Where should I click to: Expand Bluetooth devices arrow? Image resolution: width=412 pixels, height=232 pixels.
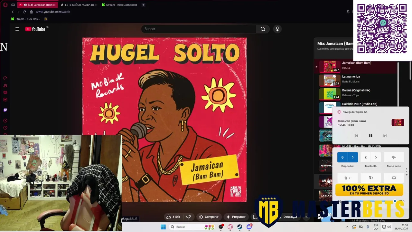(376, 157)
